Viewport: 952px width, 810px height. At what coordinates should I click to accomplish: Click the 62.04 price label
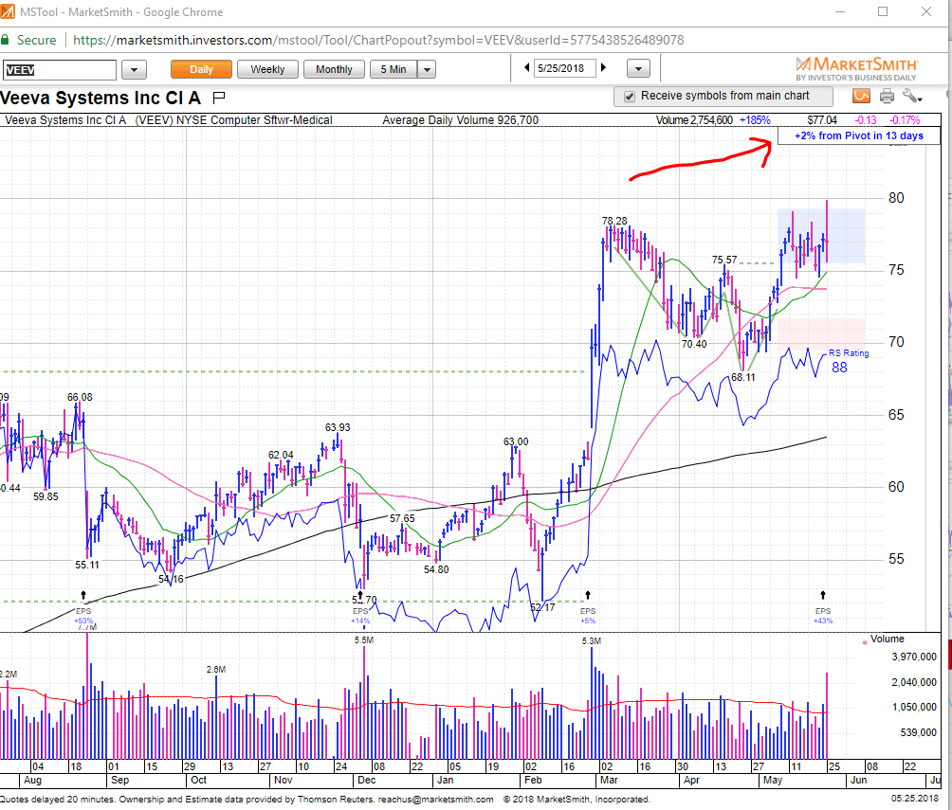281,455
